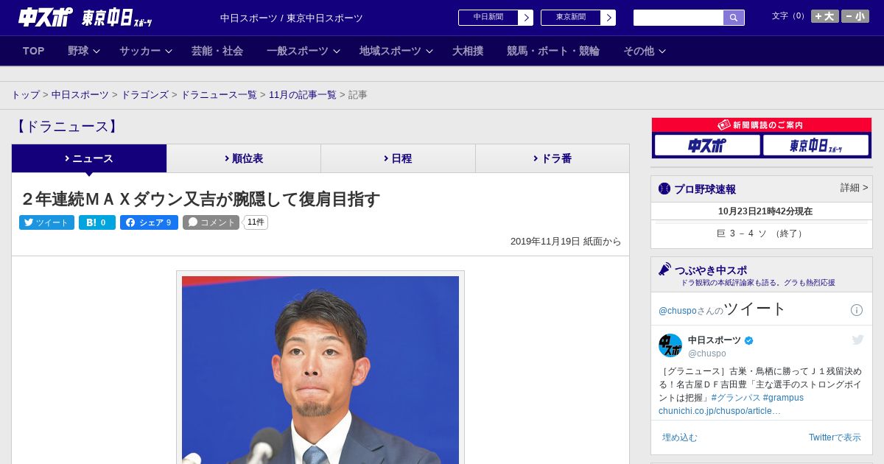Click the プロ野球速報 baseball icon
Viewport: 884px width, 464px height.
664,189
